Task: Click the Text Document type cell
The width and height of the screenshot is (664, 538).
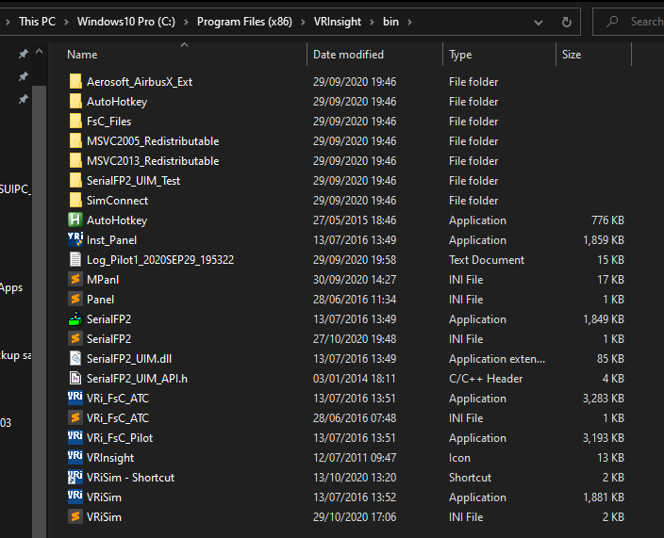Action: [487, 260]
